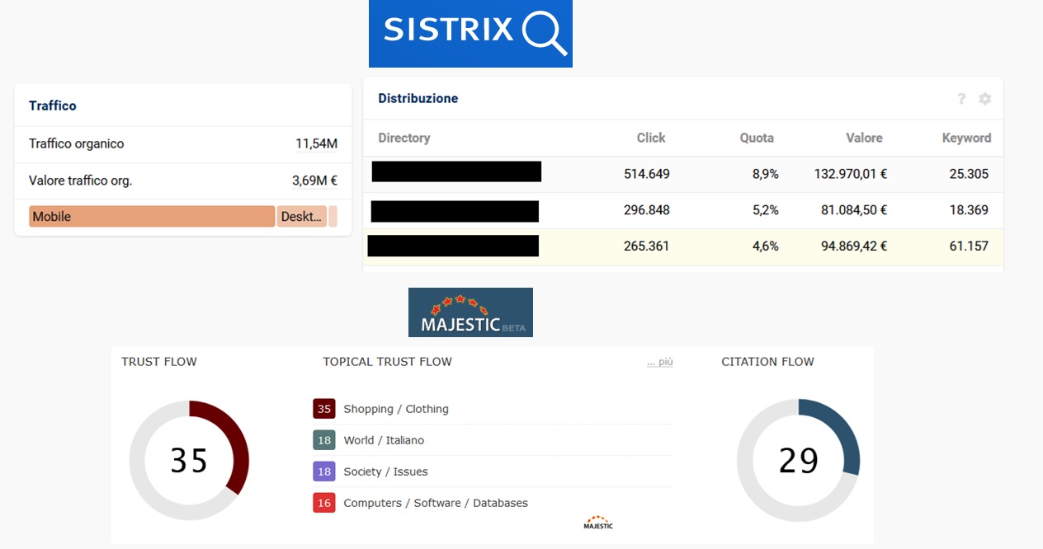This screenshot has width=1043, height=549.
Task: Click the World / Italiano topic
Action: [384, 440]
